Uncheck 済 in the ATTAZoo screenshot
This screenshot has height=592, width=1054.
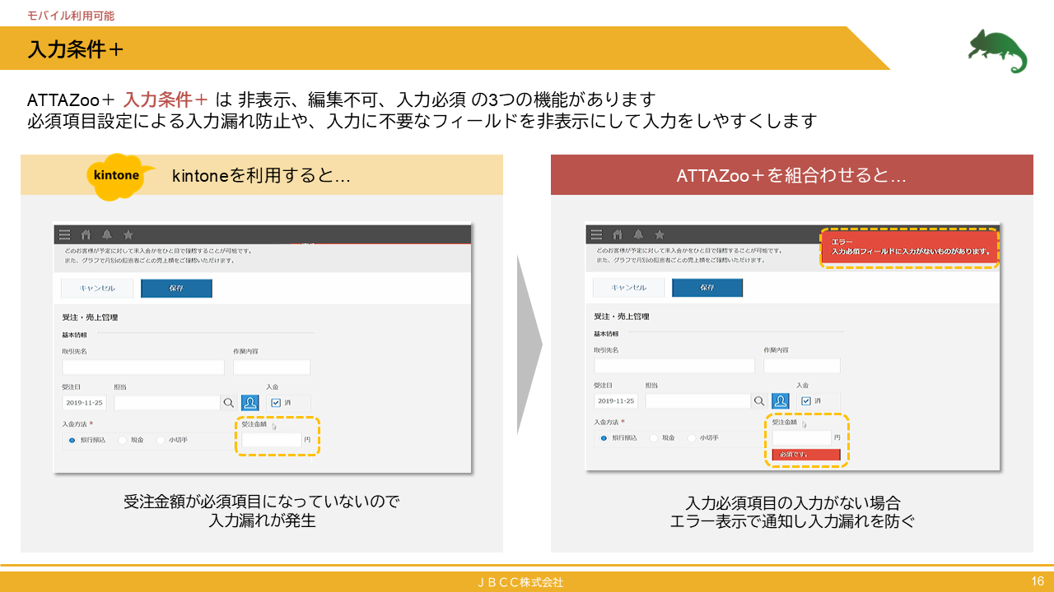pos(805,401)
